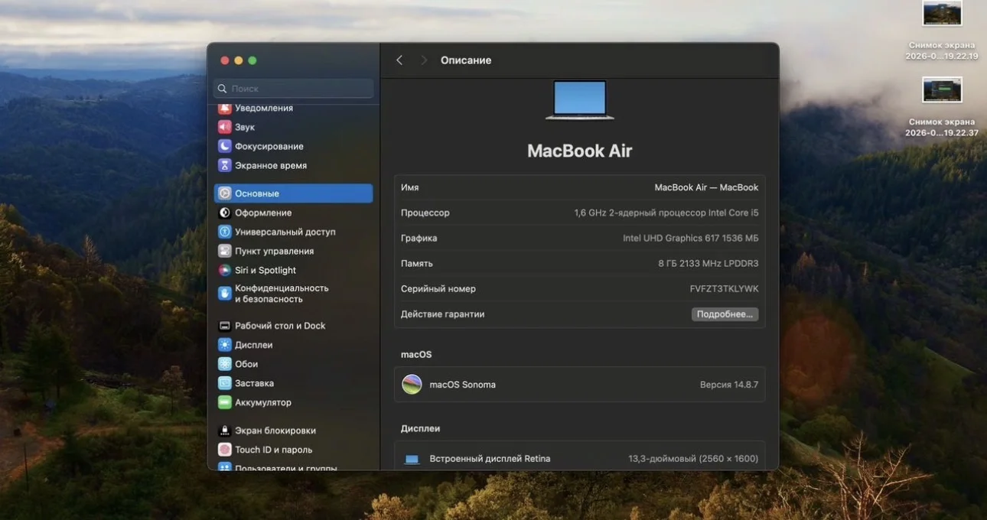This screenshot has height=520, width=987.
Task: Click the MacBook Air heading
Action: click(x=580, y=151)
